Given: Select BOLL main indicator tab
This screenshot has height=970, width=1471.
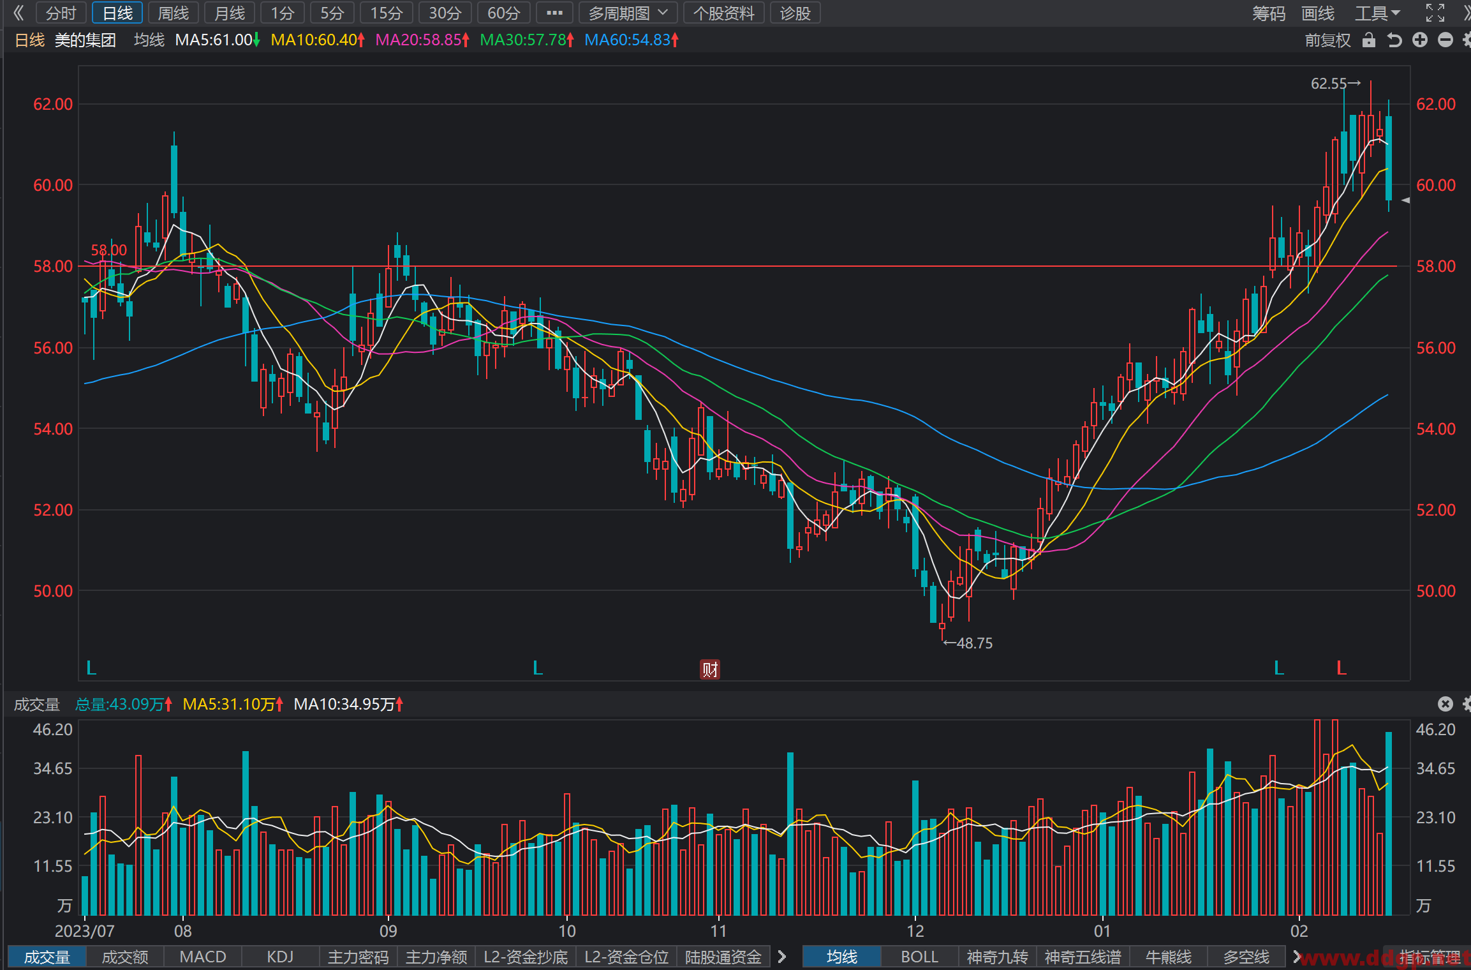Looking at the screenshot, I should (x=919, y=957).
